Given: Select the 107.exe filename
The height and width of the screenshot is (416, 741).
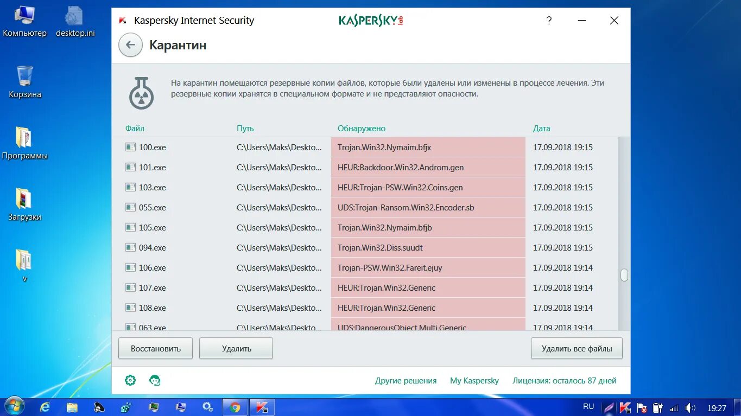Looking at the screenshot, I should pos(153,287).
